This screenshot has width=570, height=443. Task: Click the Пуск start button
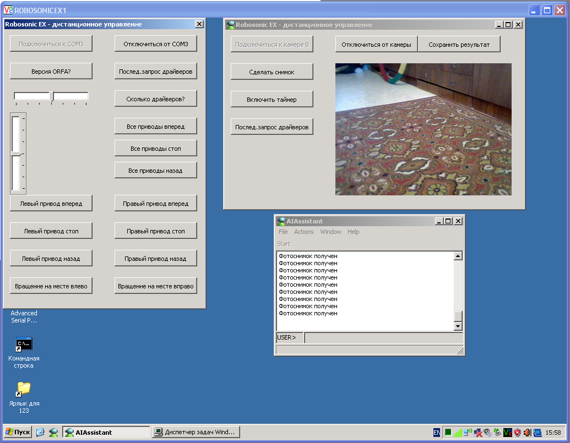18,433
